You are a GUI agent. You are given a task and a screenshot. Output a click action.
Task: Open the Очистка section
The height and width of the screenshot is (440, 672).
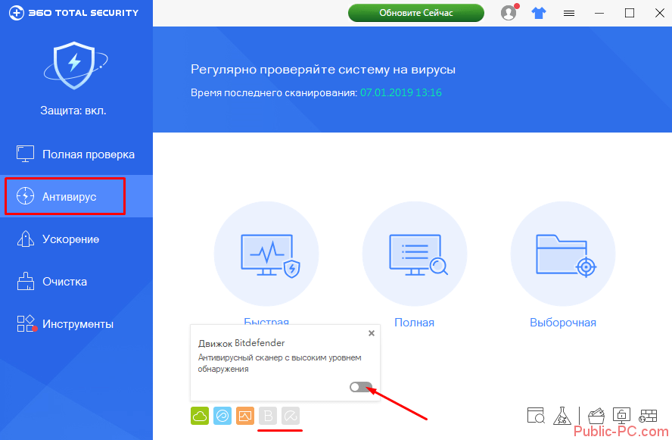tap(76, 281)
